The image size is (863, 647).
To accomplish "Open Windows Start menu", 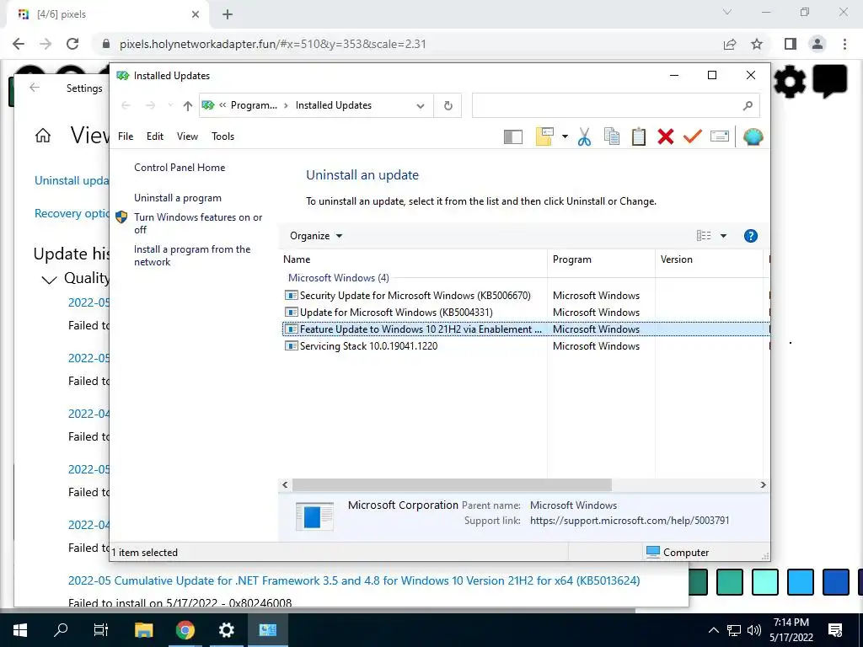I will 20,630.
